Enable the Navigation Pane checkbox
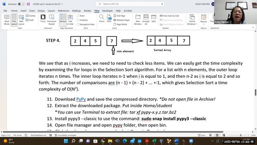Image resolution: width=257 pixels, height=145 pixels. [78, 24]
